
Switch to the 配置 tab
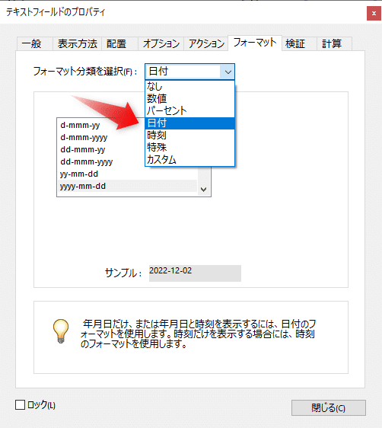(x=119, y=43)
